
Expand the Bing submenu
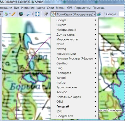point(74,68)
